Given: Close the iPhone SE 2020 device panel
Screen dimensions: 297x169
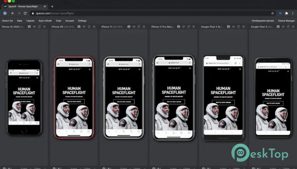Looking at the screenshot, I should 44,27.
